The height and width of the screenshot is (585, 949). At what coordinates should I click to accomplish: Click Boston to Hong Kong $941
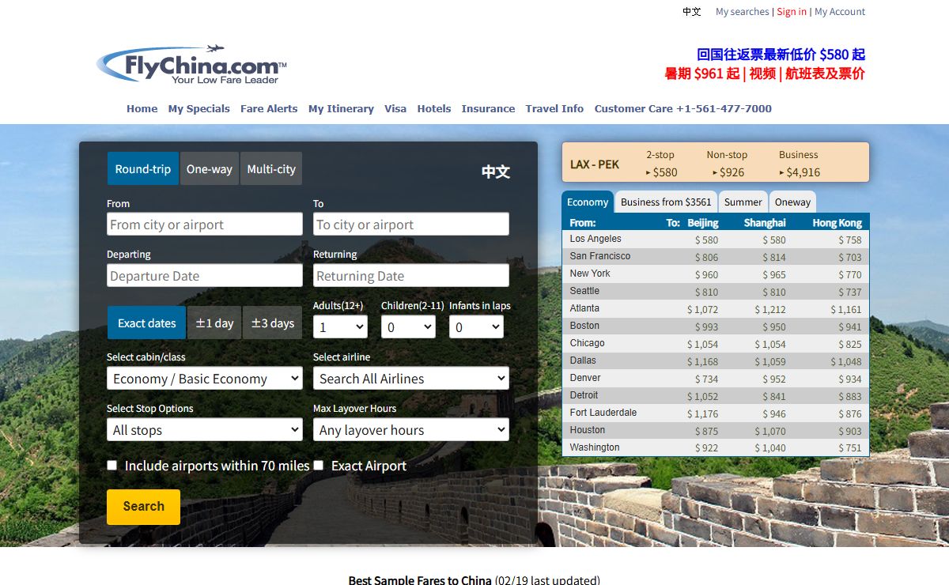coord(849,327)
